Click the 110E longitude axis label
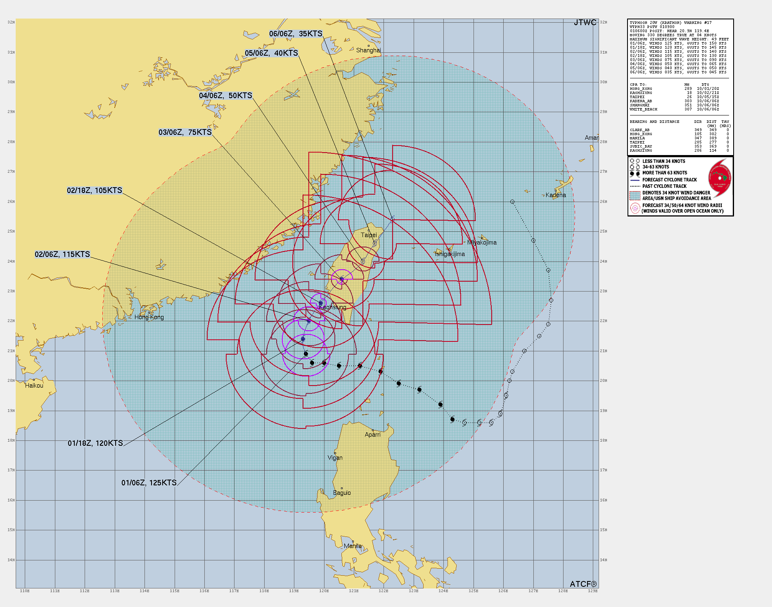The height and width of the screenshot is (607, 772). [x=25, y=591]
